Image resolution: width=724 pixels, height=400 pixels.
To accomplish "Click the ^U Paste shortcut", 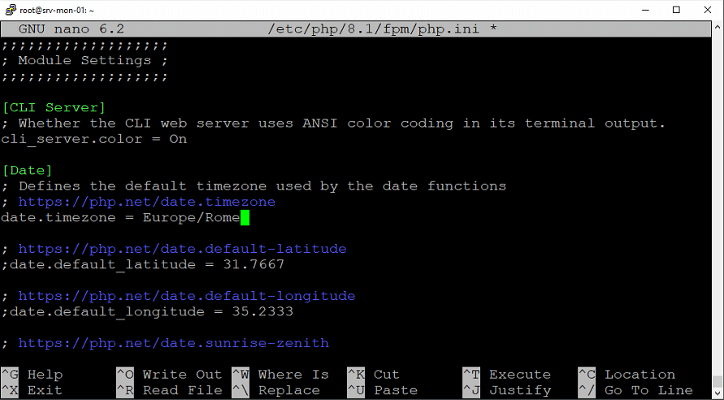I will [x=383, y=390].
